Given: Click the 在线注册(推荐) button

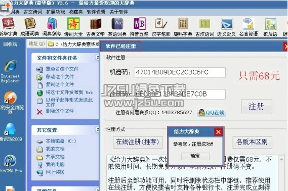Looking at the screenshot, I should [138, 142].
